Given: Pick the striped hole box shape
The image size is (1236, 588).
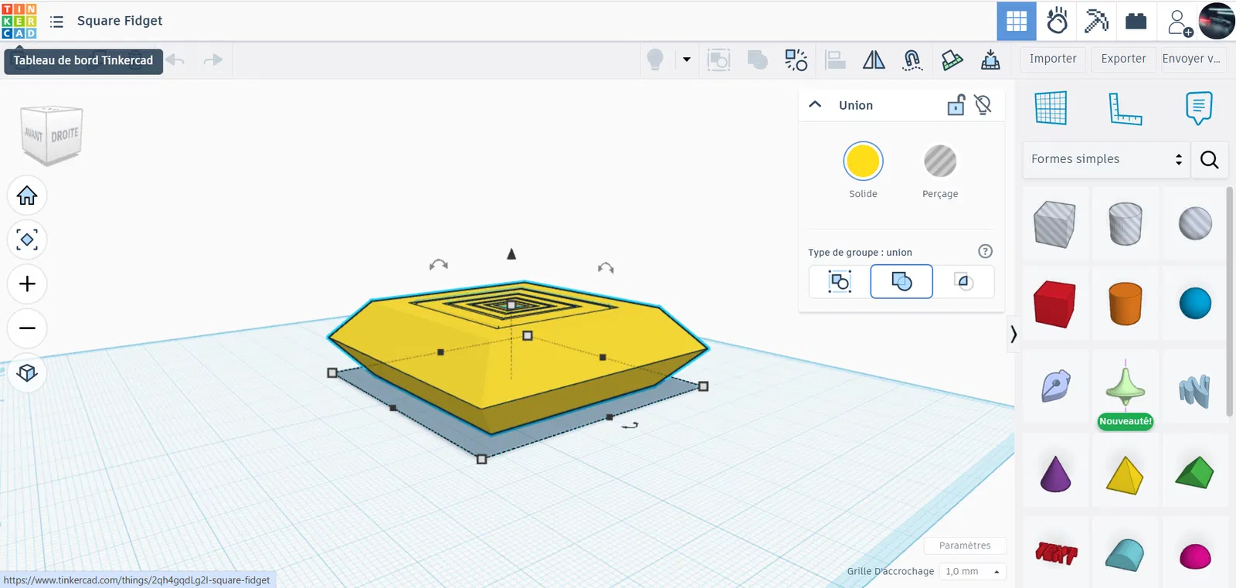Looking at the screenshot, I should coord(1054,224).
